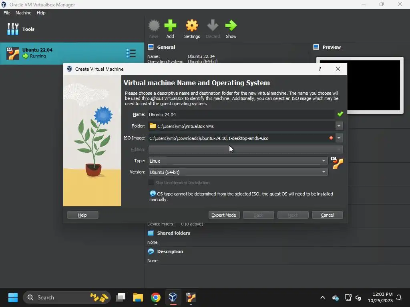410x307 pixels.
Task: Cancel the Create Virtual Machine dialog
Action: 328,215
